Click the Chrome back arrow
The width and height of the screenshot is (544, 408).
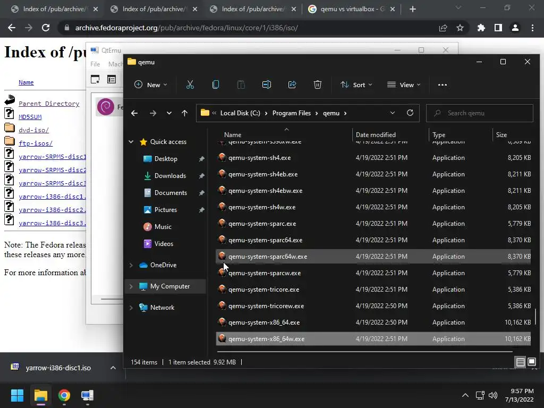pyautogui.click(x=12, y=28)
